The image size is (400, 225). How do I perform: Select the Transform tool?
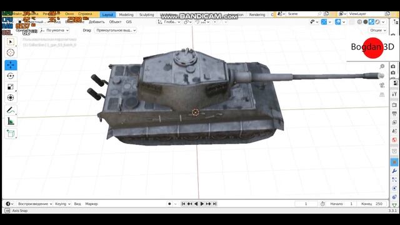(x=11, y=97)
